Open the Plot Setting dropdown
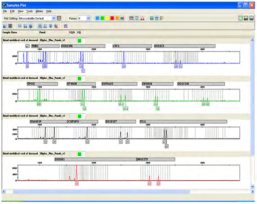257x204 pixels. [x=53, y=18]
